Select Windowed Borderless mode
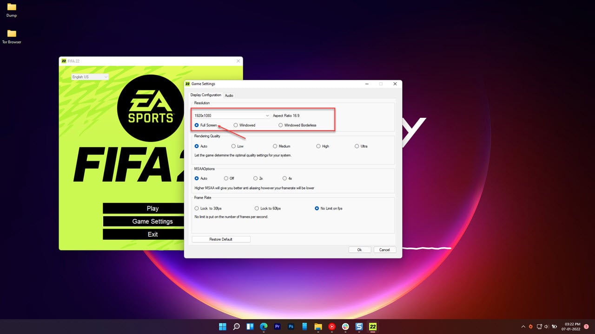 297,125
